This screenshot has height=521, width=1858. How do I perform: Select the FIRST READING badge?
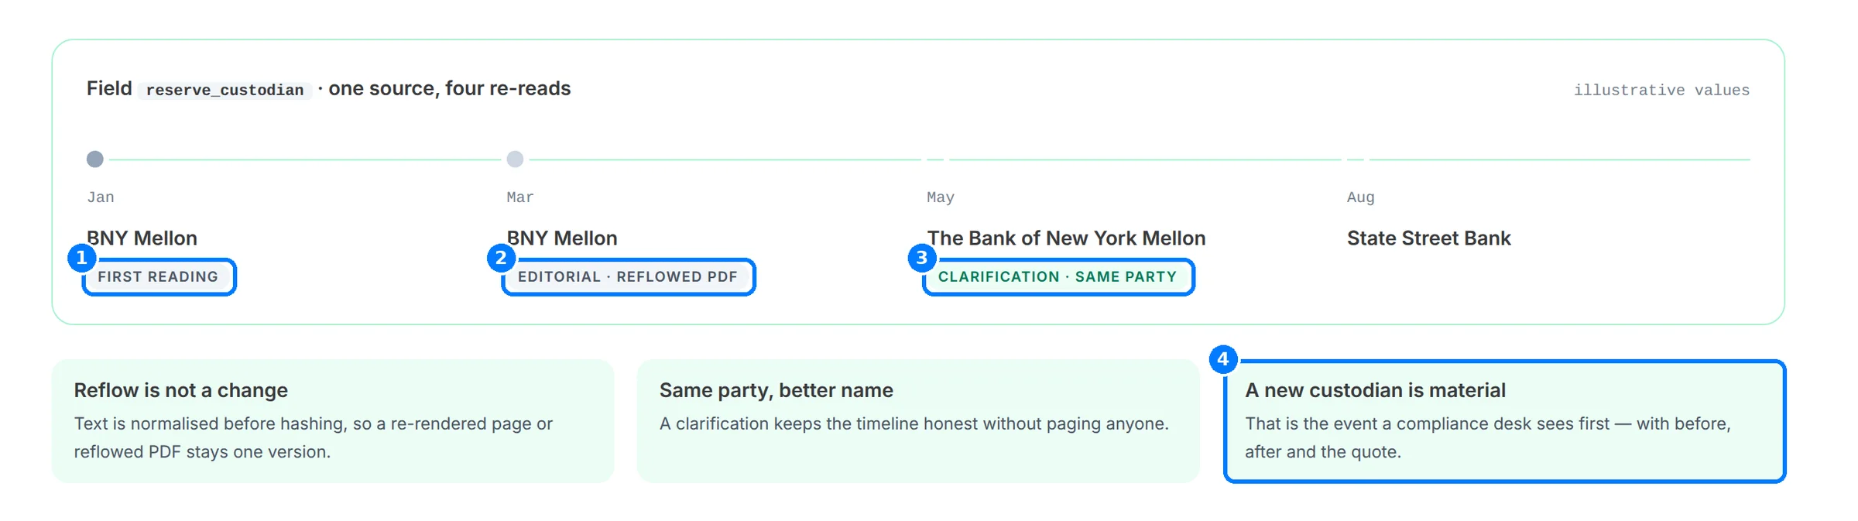click(159, 277)
